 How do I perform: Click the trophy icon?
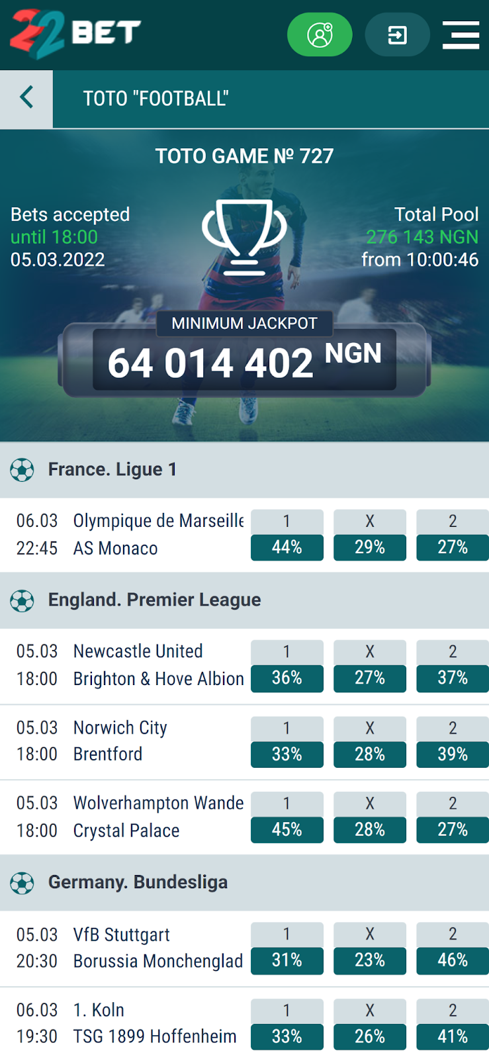click(244, 237)
